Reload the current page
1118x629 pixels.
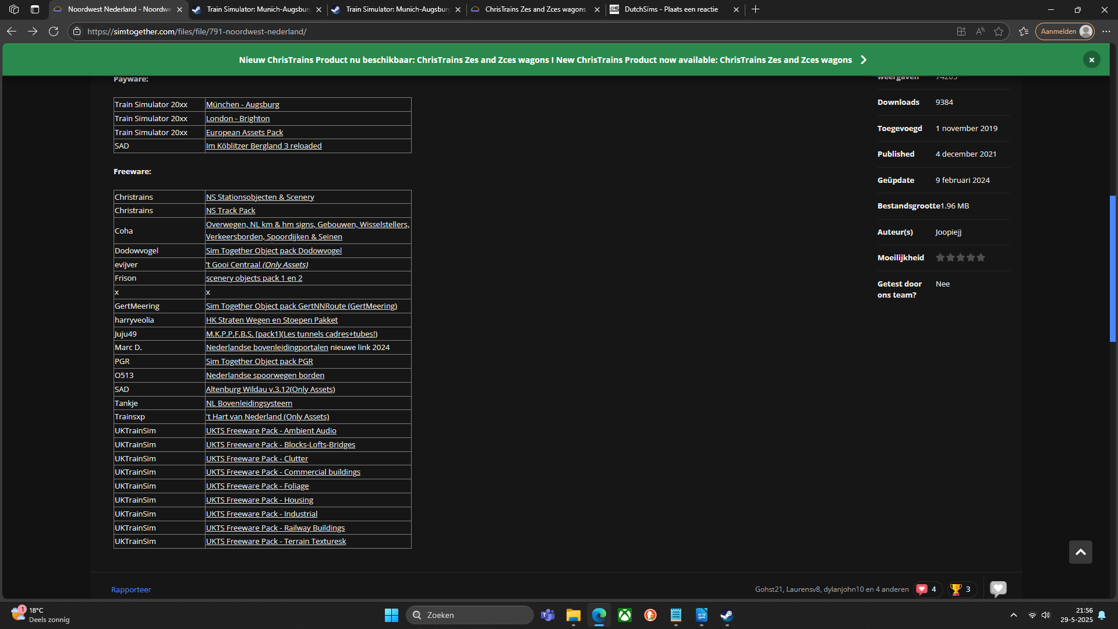54,31
